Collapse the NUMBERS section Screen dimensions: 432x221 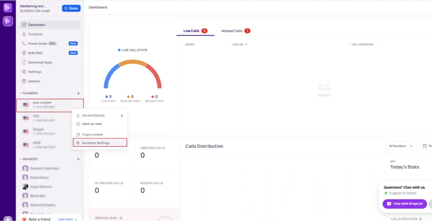pos(20,93)
